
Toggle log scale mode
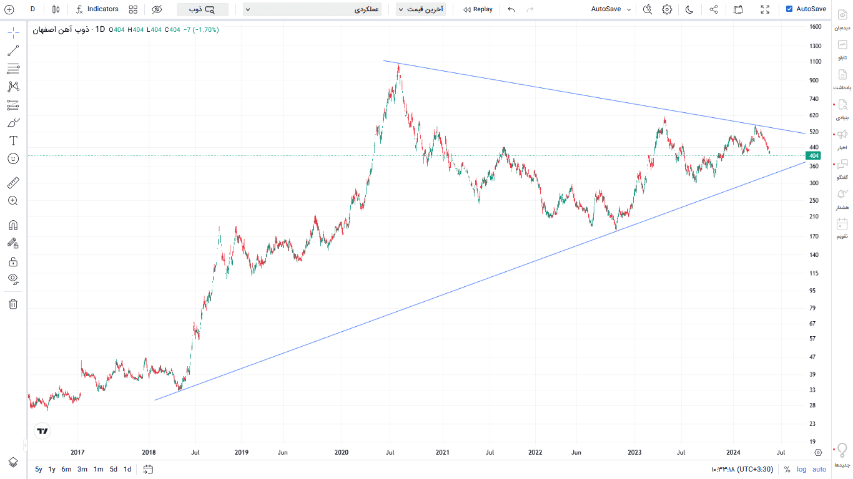coord(801,469)
